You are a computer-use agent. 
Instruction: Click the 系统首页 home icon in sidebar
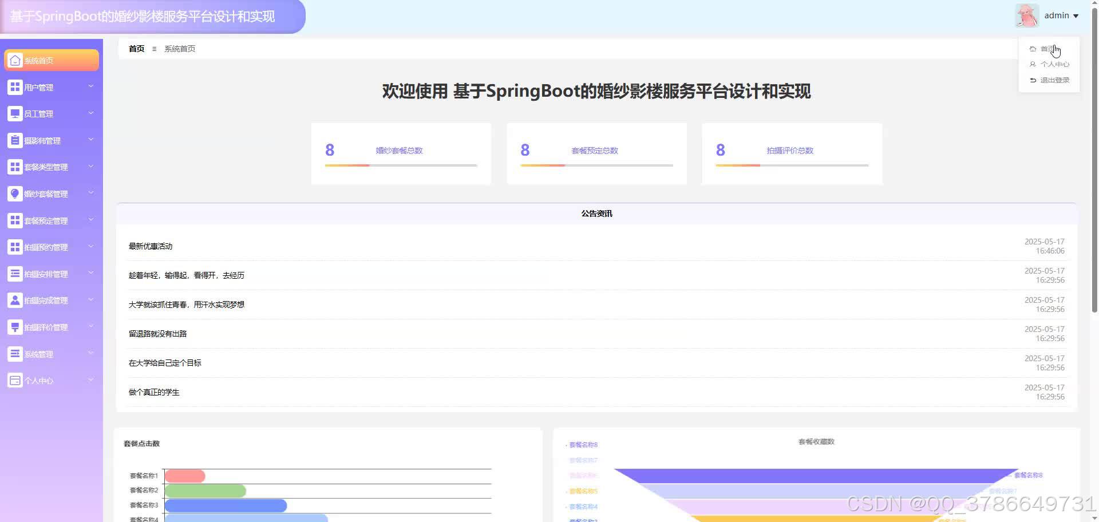pos(15,60)
